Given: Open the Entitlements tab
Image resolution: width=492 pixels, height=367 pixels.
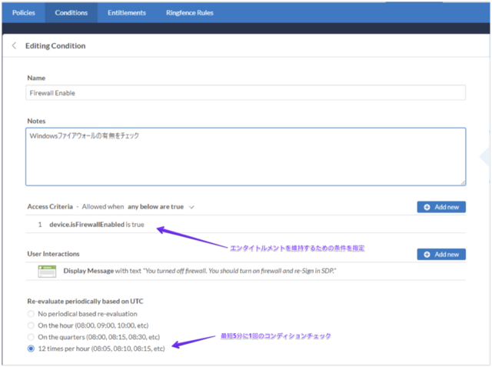Looking at the screenshot, I should coord(127,13).
